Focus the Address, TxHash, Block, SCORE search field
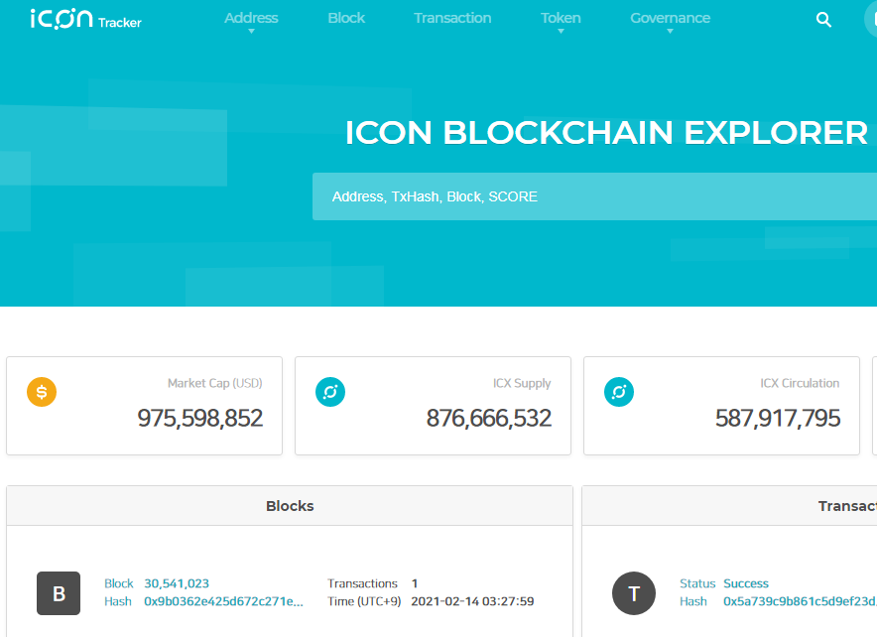 tap(594, 196)
